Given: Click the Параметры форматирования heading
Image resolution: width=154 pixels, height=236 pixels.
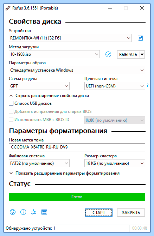Looking at the screenshot, I should [x=58, y=131].
